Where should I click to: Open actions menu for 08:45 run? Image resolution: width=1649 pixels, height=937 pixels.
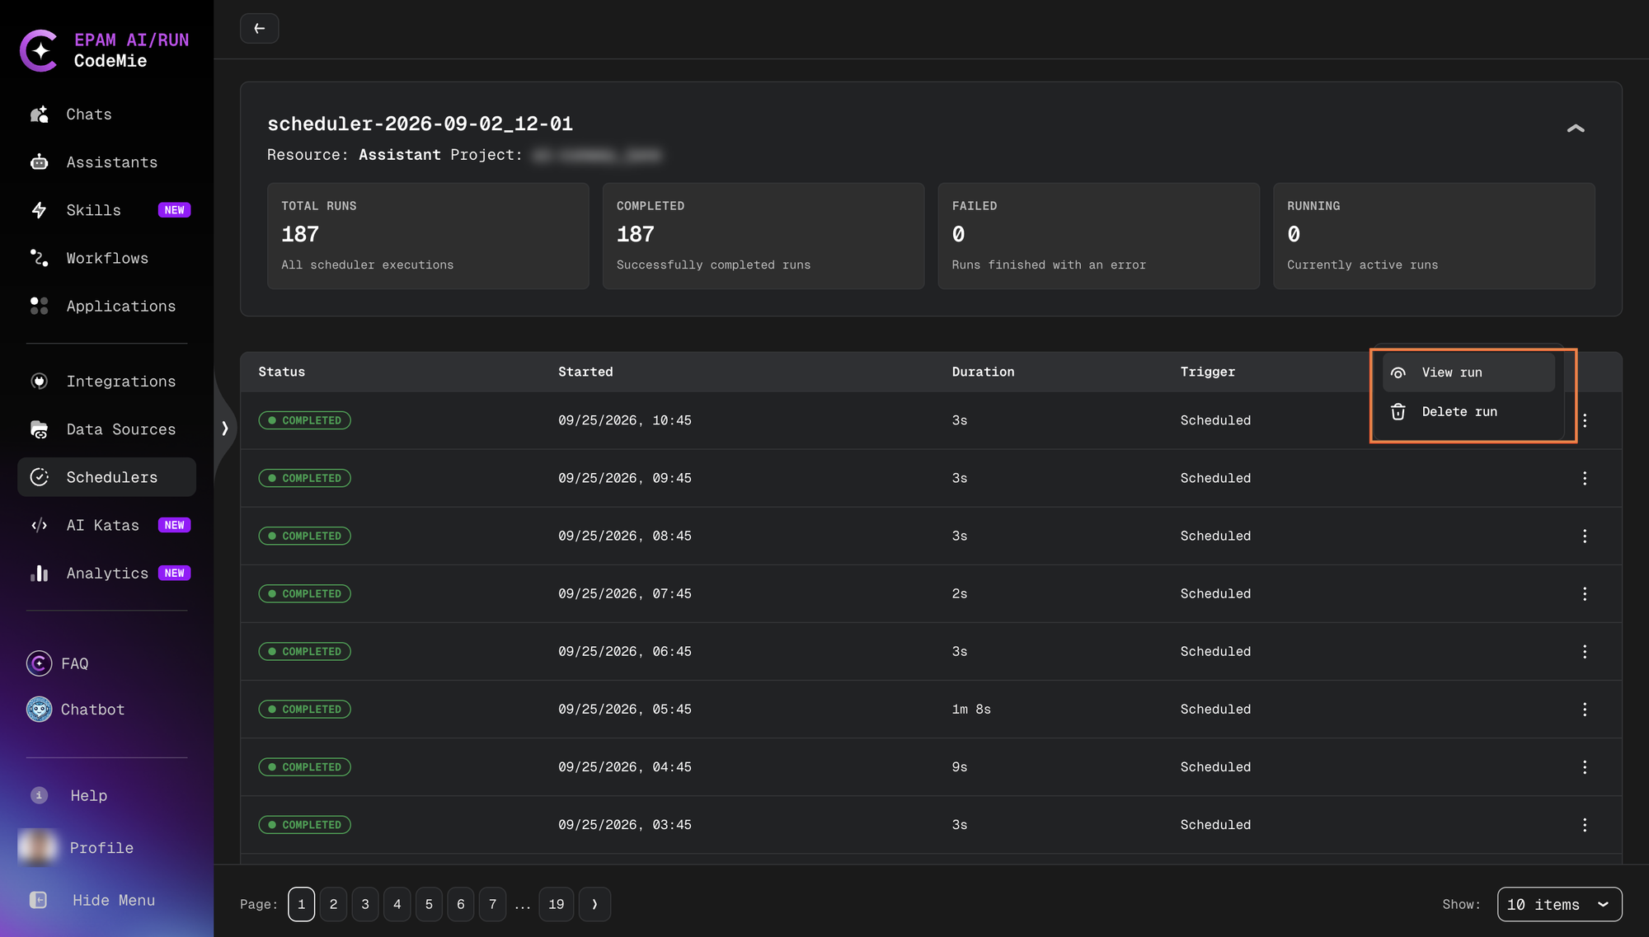1585,536
